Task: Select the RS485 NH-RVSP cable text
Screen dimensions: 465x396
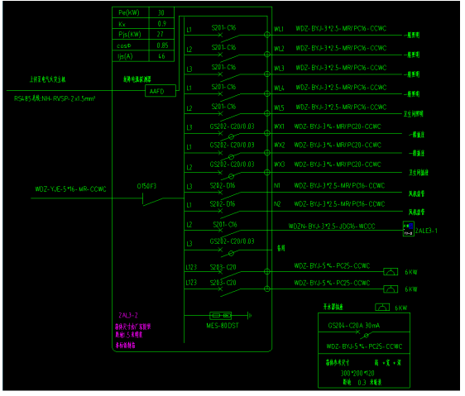Action: coord(55,99)
